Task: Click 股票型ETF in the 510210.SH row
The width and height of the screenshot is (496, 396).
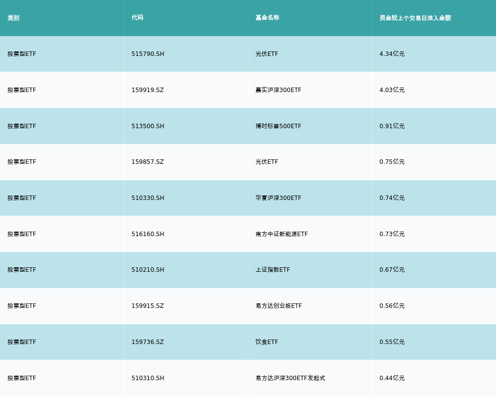Action: tap(22, 270)
